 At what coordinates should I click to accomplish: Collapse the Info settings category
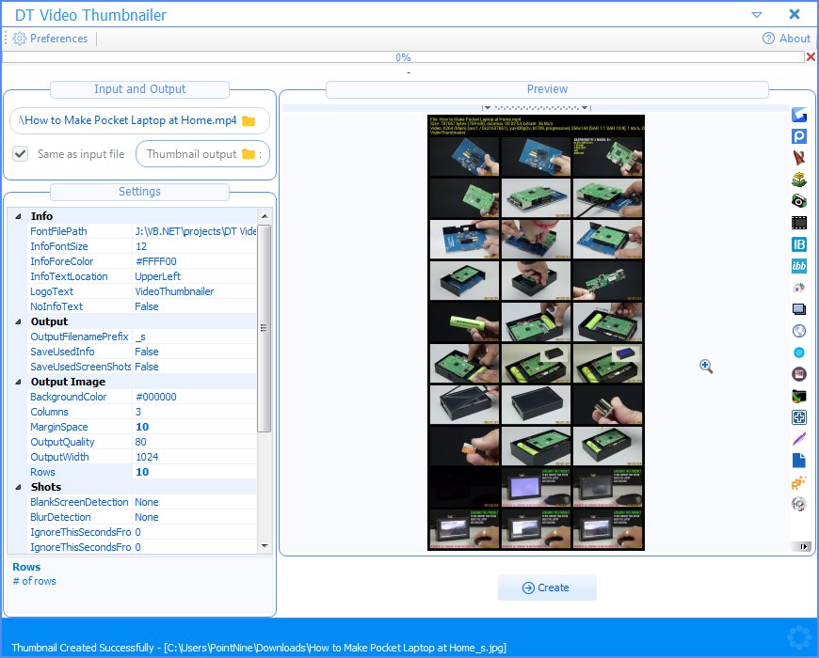21,216
